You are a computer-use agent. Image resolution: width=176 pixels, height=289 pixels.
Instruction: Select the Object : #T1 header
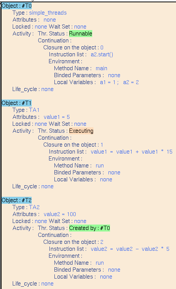17,103
